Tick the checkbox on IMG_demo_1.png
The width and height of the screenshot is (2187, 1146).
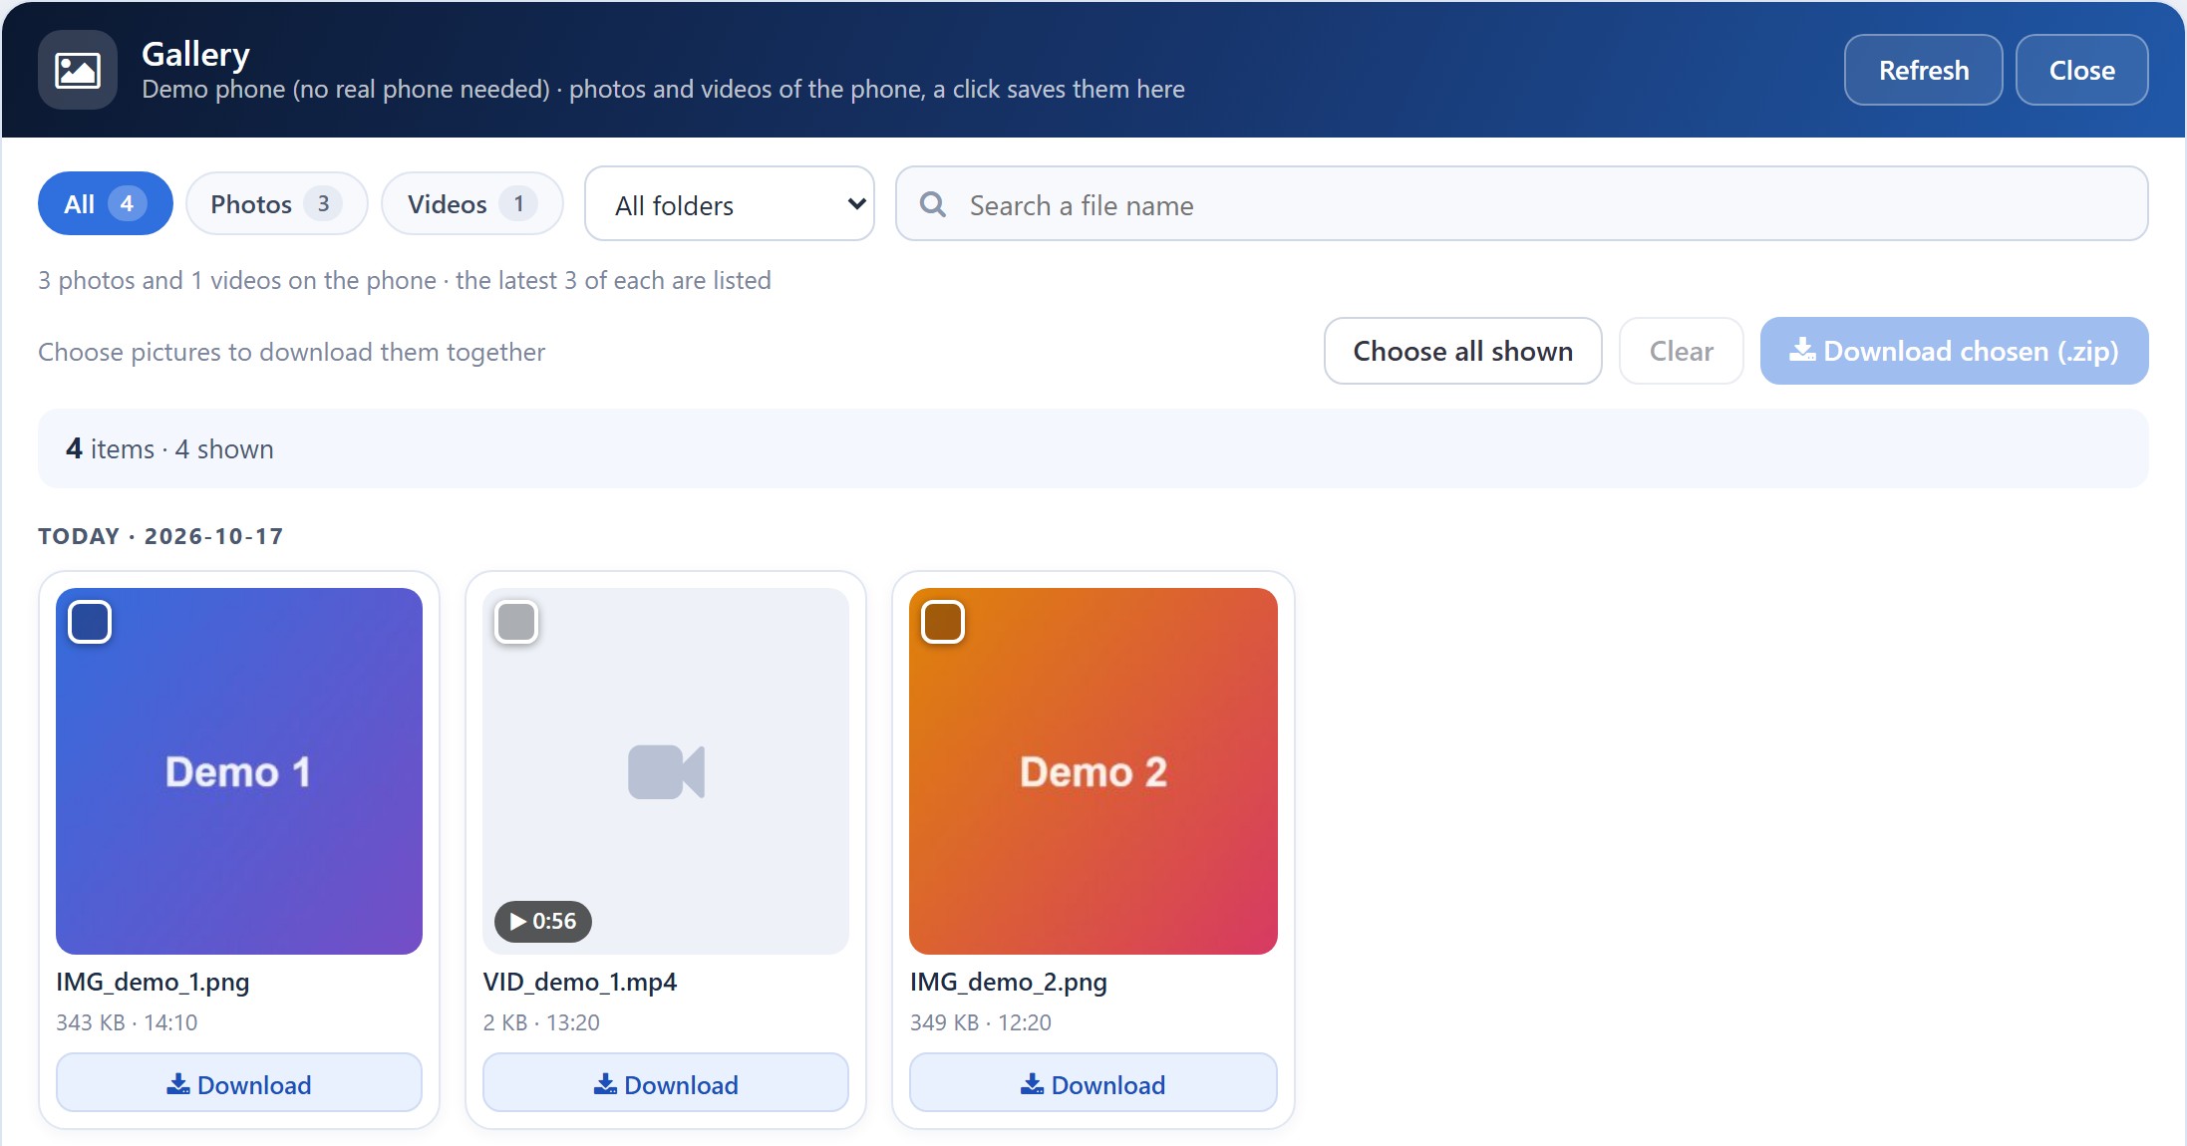90,622
